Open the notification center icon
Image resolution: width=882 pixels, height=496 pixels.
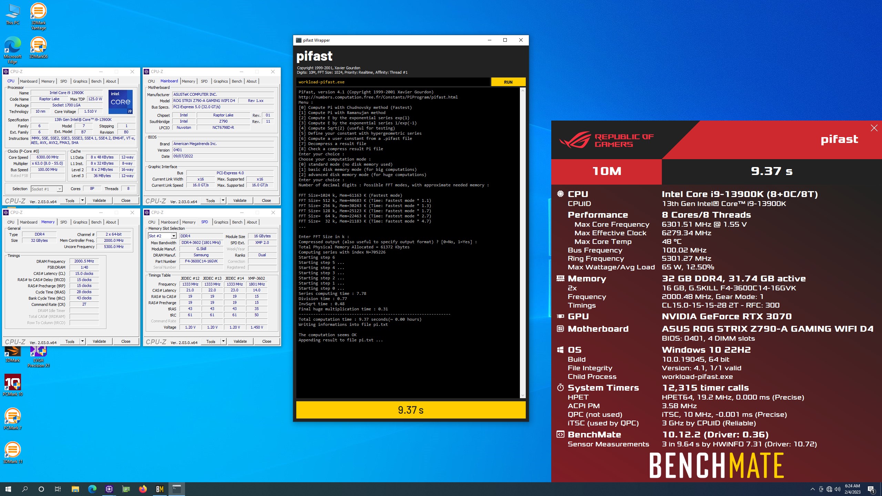pyautogui.click(x=871, y=489)
